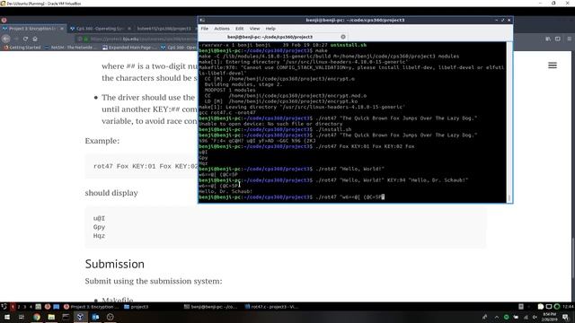Open Actions menu in terminal window
The height and width of the screenshot is (323, 575).
click(x=222, y=29)
